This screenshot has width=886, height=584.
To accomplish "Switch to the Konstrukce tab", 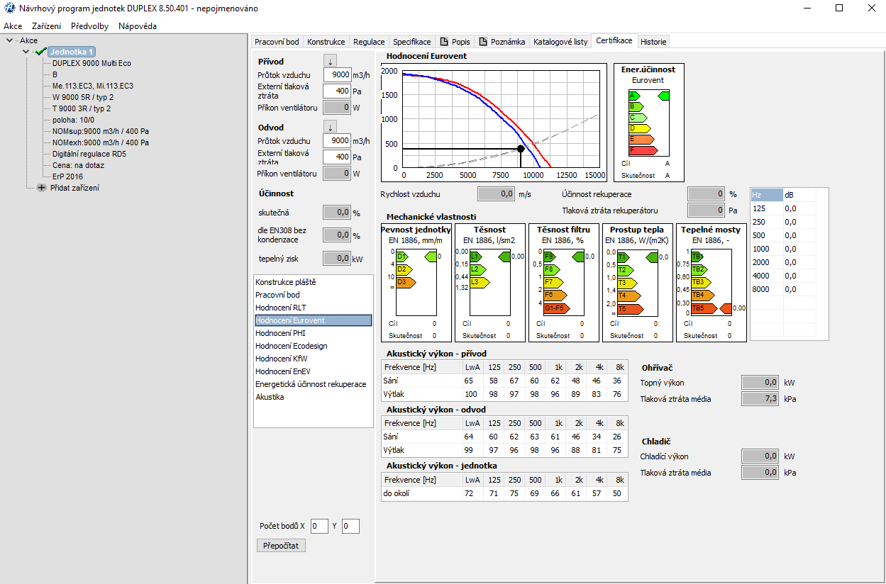I will 326,42.
